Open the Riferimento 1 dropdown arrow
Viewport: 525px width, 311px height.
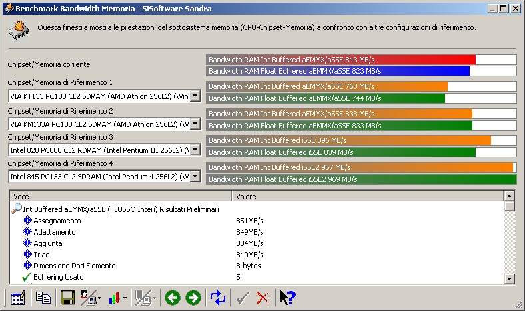(195, 96)
